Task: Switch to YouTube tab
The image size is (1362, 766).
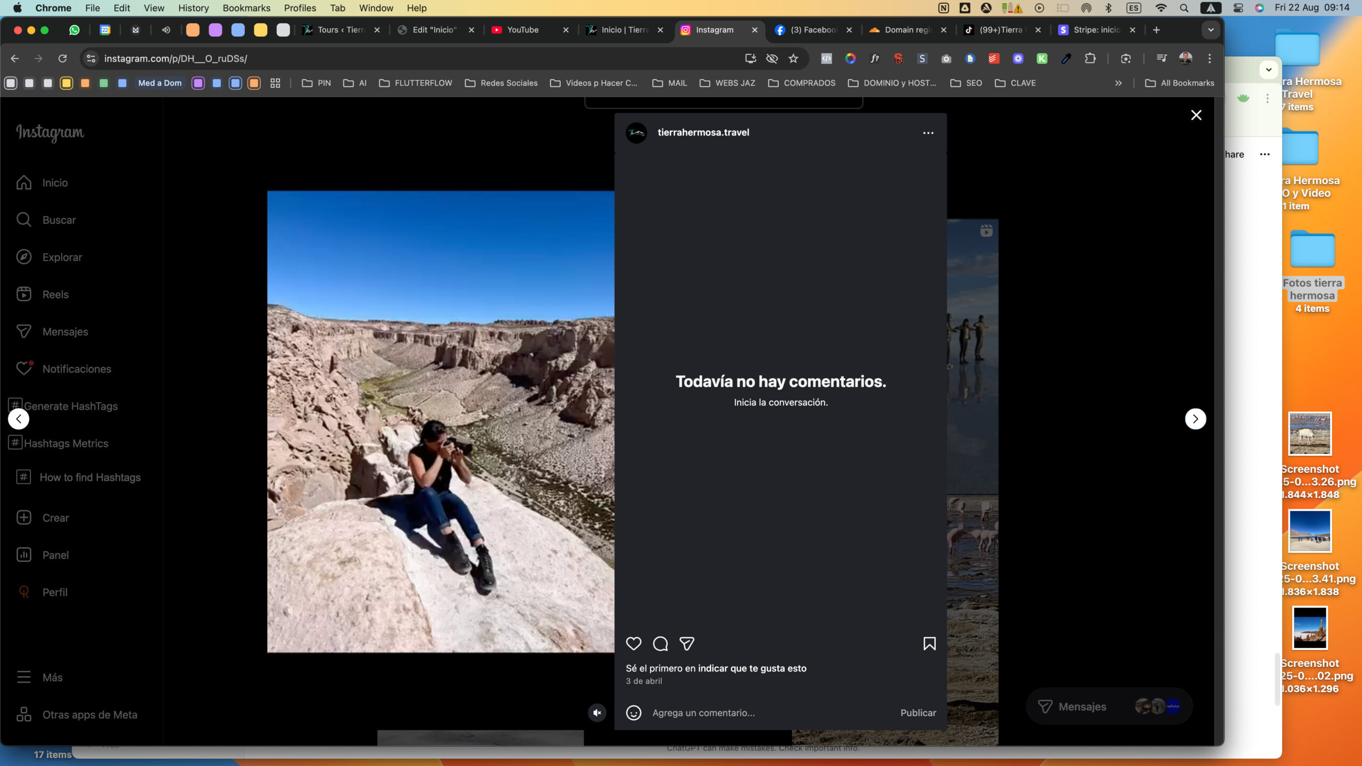Action: tap(524, 30)
